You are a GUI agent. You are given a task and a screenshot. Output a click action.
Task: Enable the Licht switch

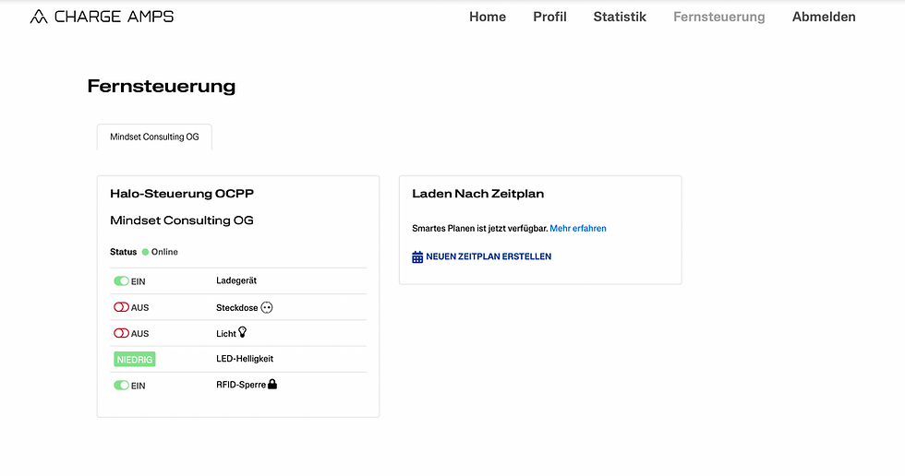[121, 333]
